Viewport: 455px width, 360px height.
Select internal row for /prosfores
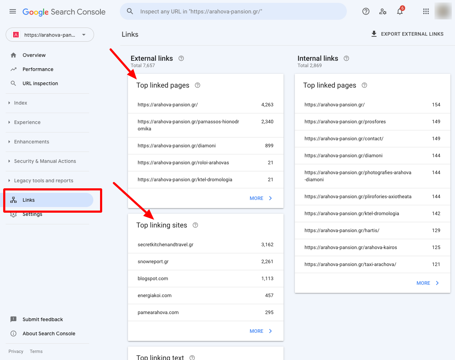(373, 122)
